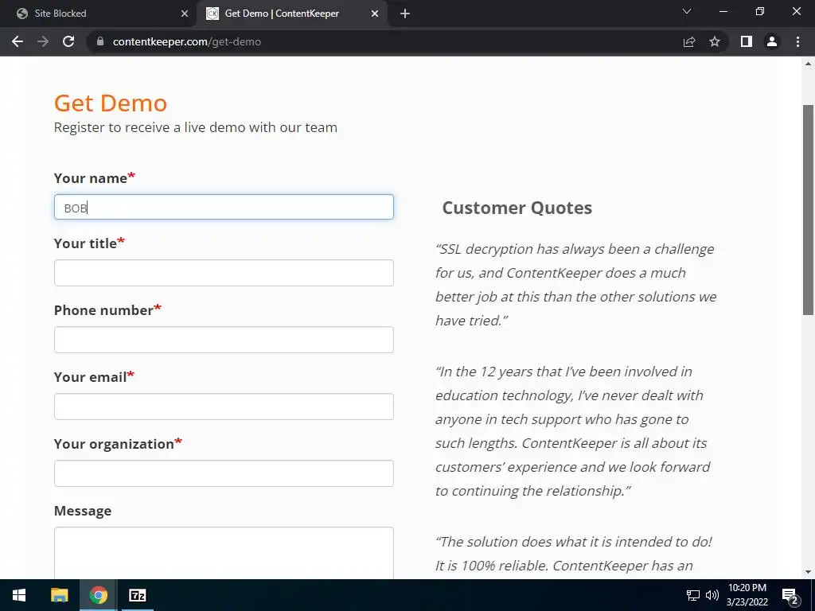
Task: Click the Customer Quotes heading
Action: click(x=517, y=208)
